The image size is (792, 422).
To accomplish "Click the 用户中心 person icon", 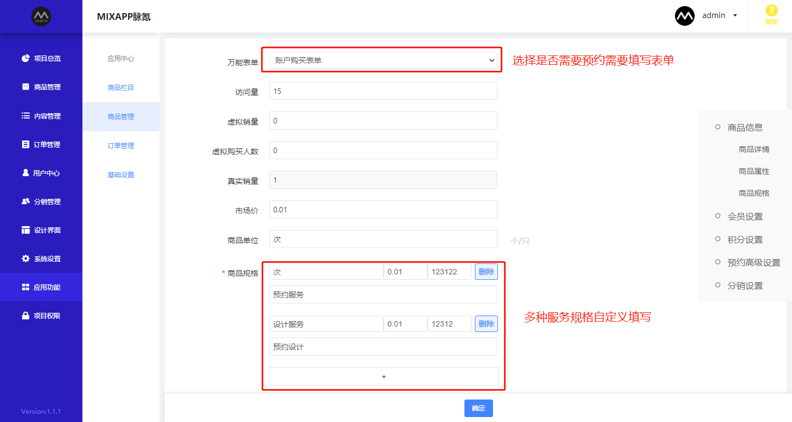I will [25, 173].
